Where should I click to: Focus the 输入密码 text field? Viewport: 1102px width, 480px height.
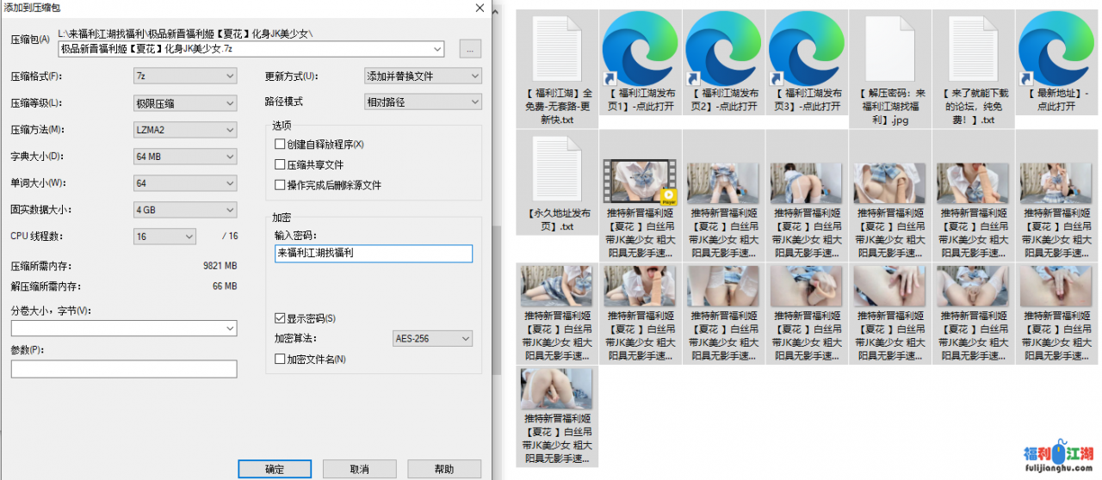coord(373,254)
